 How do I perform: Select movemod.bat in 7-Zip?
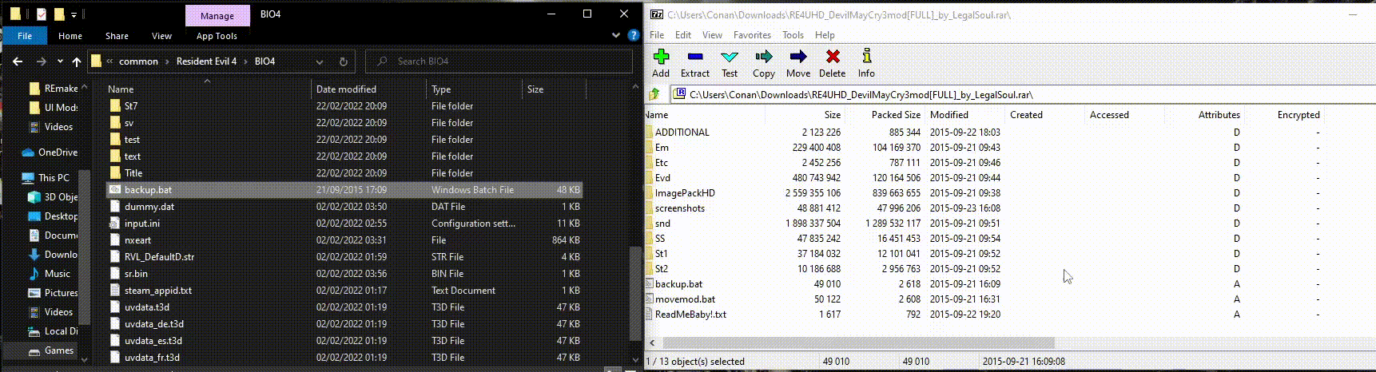point(685,299)
